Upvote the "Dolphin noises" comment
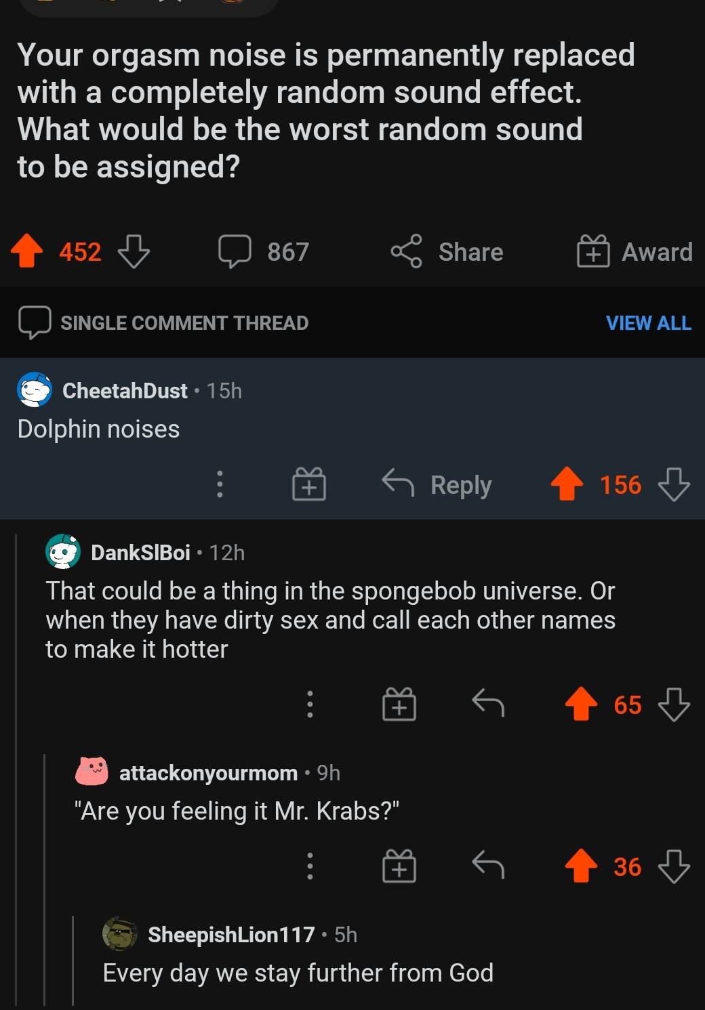The height and width of the screenshot is (1010, 705). (567, 485)
